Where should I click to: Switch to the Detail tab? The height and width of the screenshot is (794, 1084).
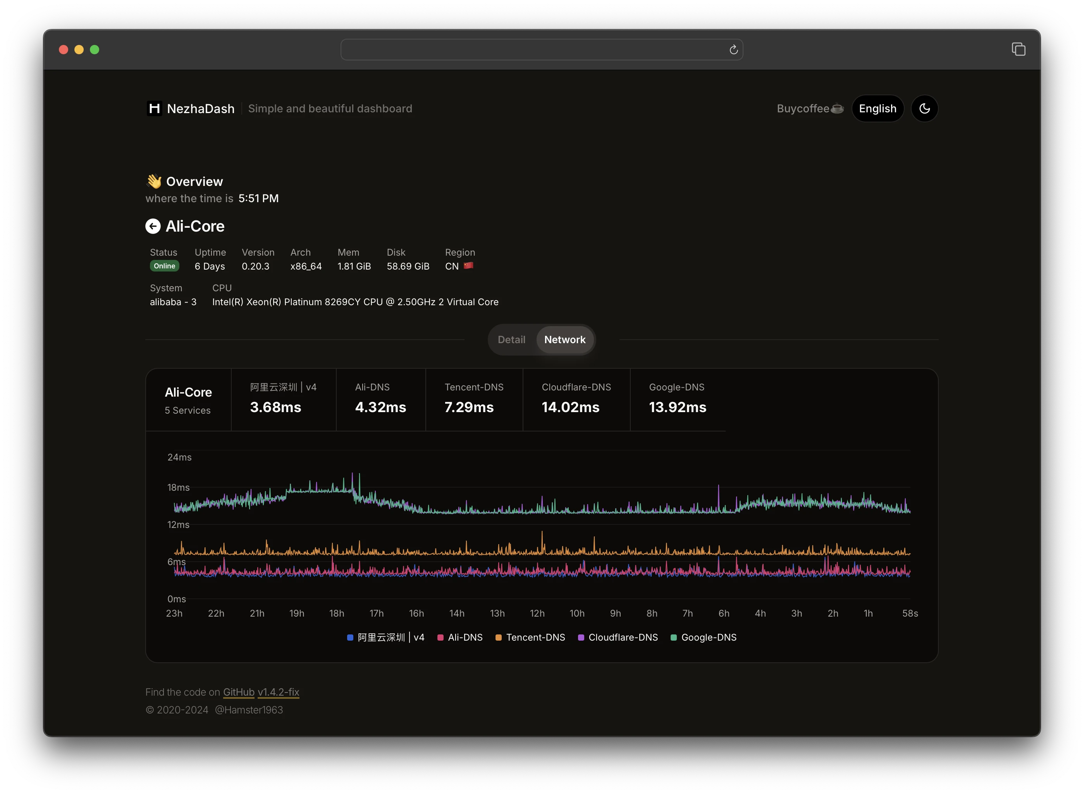511,340
